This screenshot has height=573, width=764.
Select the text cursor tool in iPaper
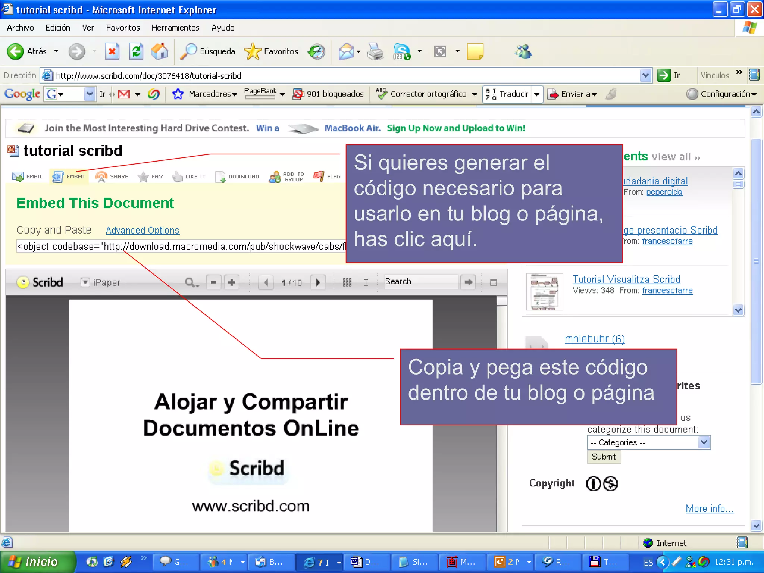(x=366, y=282)
